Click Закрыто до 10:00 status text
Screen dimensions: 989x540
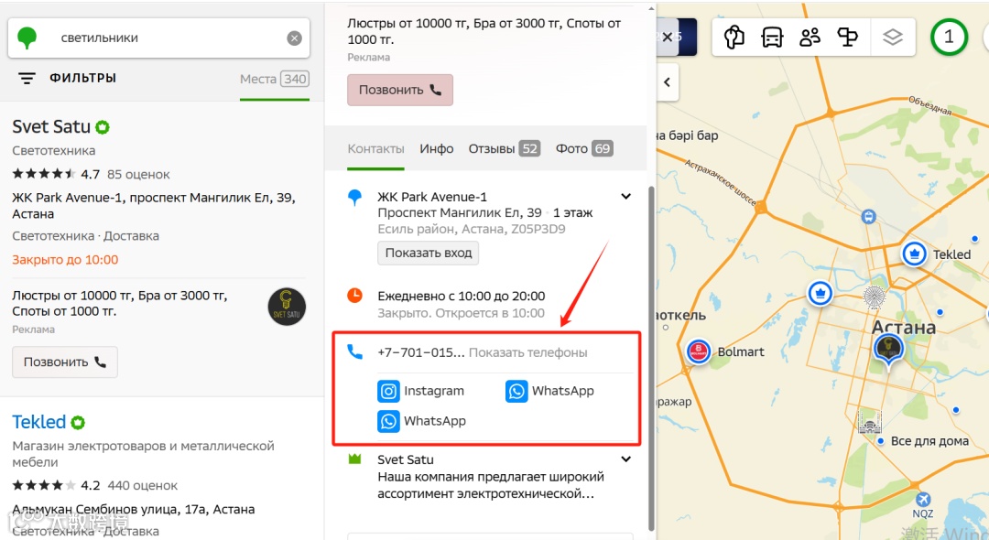[65, 260]
